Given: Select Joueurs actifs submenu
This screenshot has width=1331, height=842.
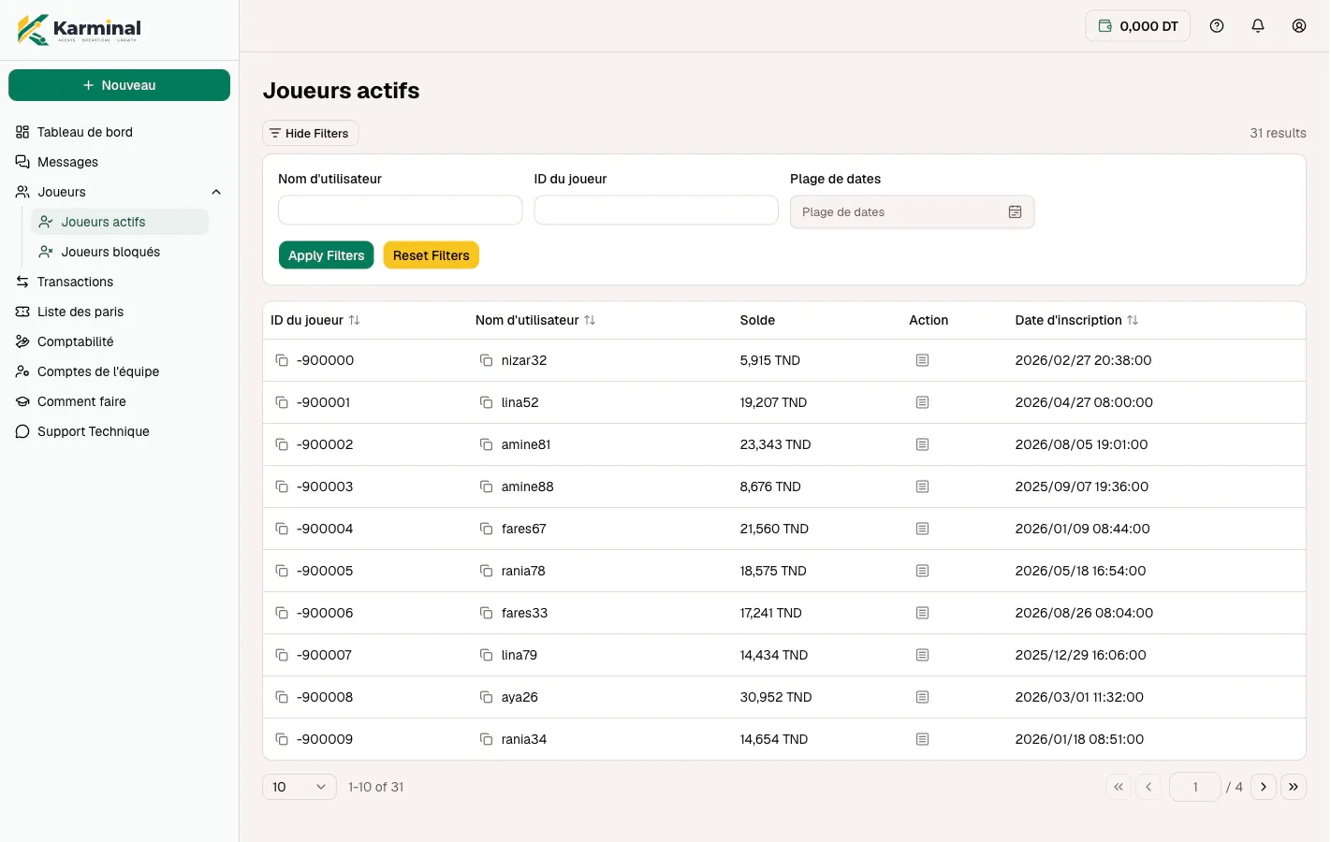Looking at the screenshot, I should click(120, 222).
